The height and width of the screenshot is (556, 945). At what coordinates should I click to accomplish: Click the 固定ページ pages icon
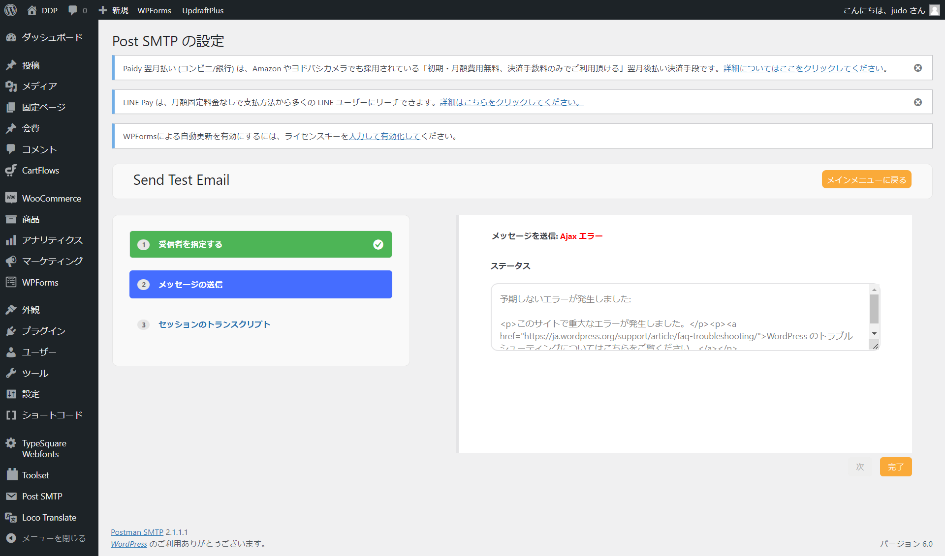point(11,107)
